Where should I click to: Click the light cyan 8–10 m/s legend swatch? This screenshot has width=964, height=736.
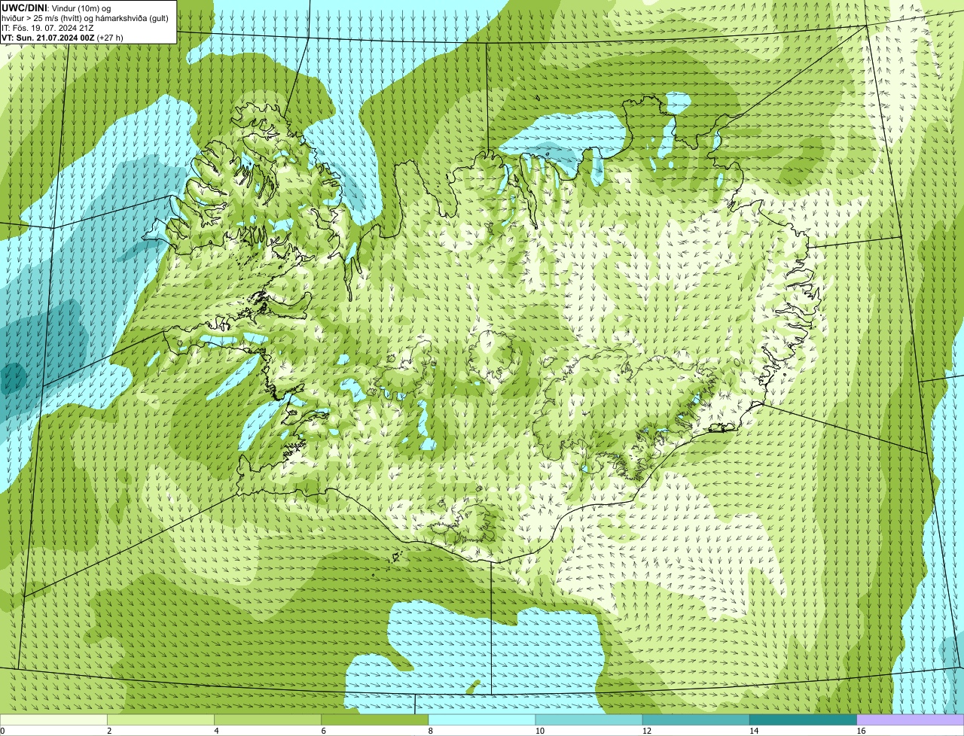coord(482,719)
